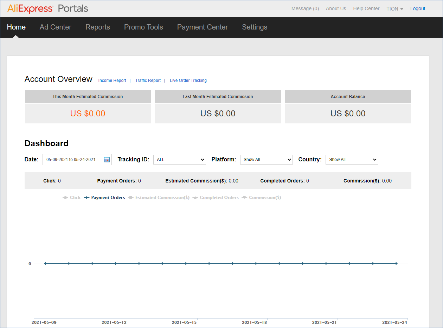This screenshot has width=443, height=328.
Task: Open the TION account menu
Action: [395, 9]
